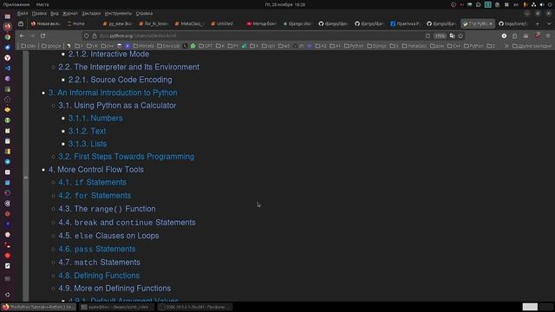Open the translate page icon in address bar
555x312 pixels.
tap(452, 36)
